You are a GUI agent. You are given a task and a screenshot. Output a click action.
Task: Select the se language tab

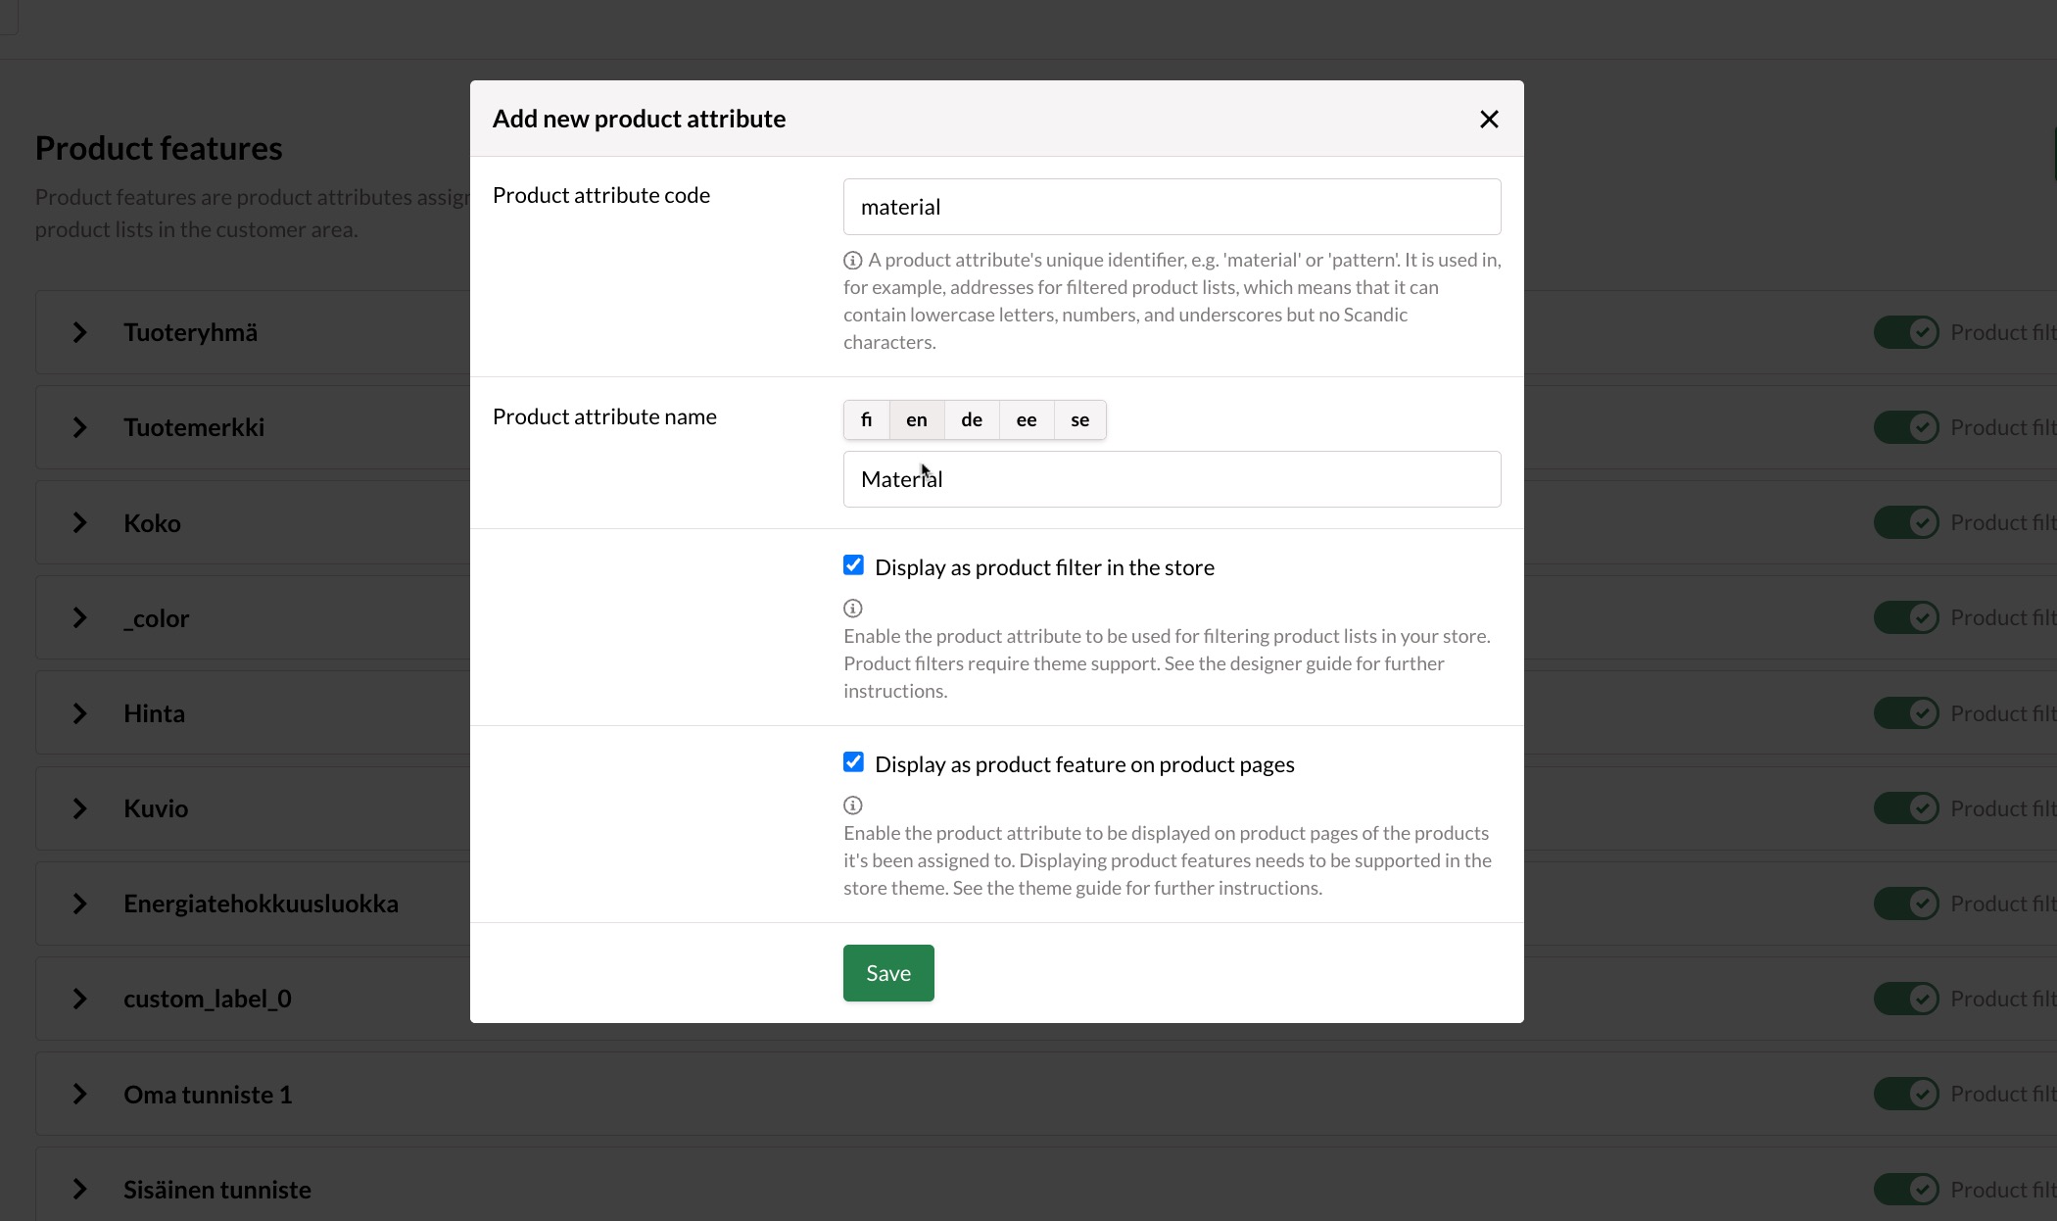coord(1079,419)
